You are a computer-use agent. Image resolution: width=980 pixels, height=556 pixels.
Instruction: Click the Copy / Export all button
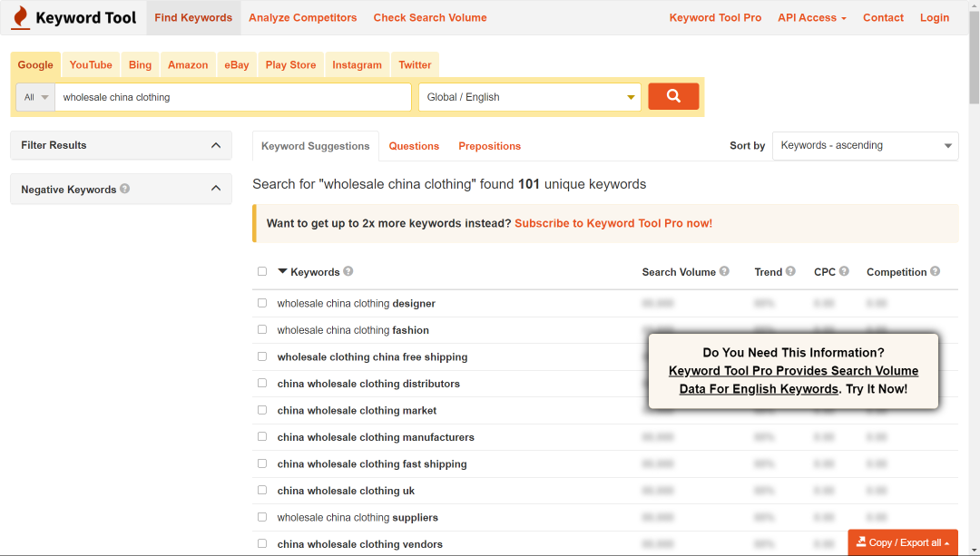903,542
